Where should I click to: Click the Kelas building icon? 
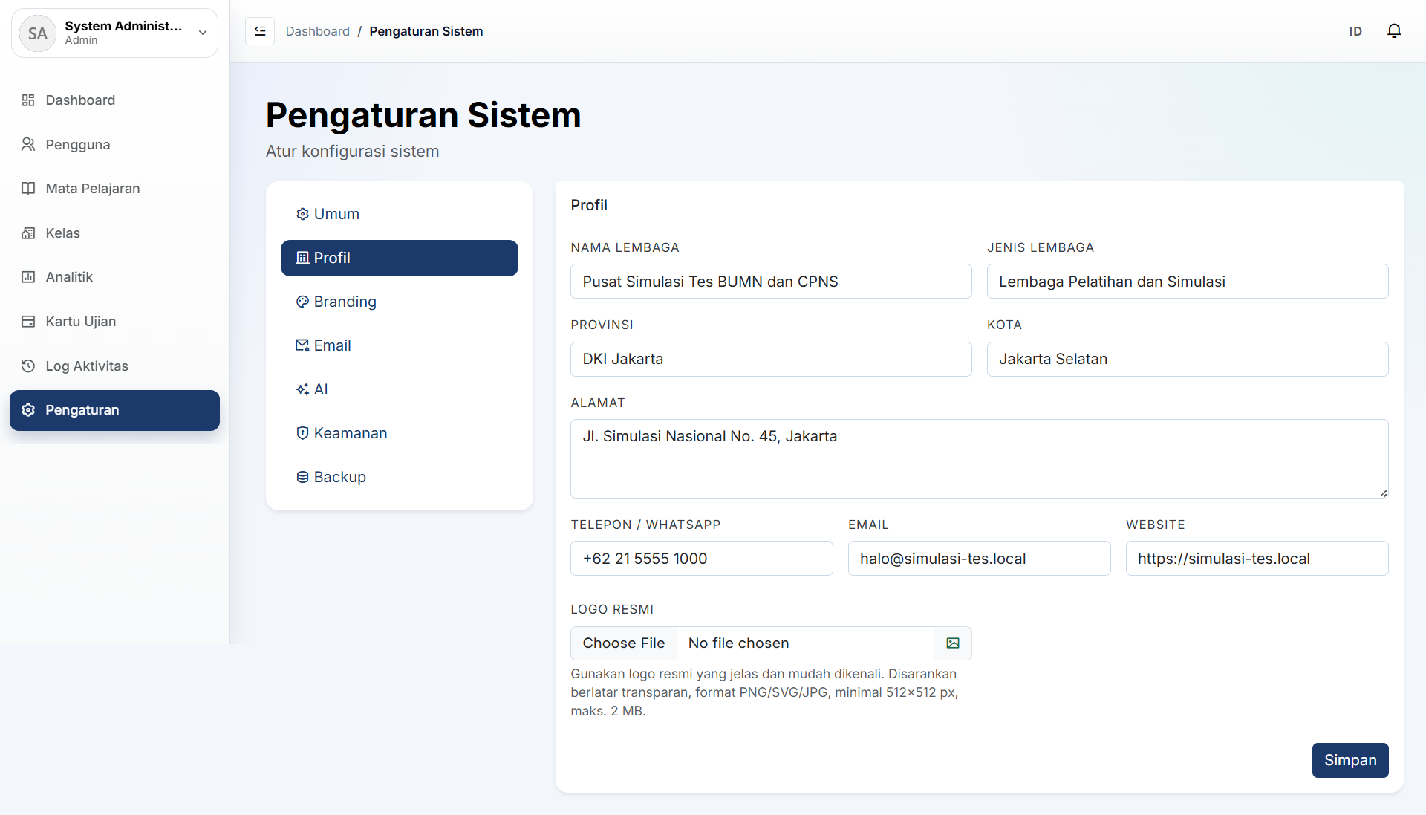click(28, 233)
